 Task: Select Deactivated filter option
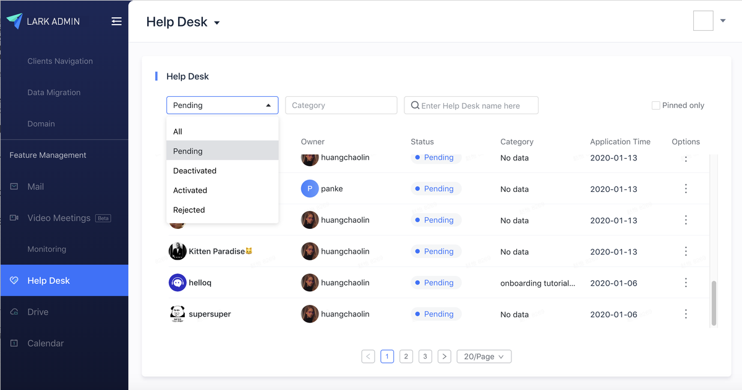pos(195,171)
